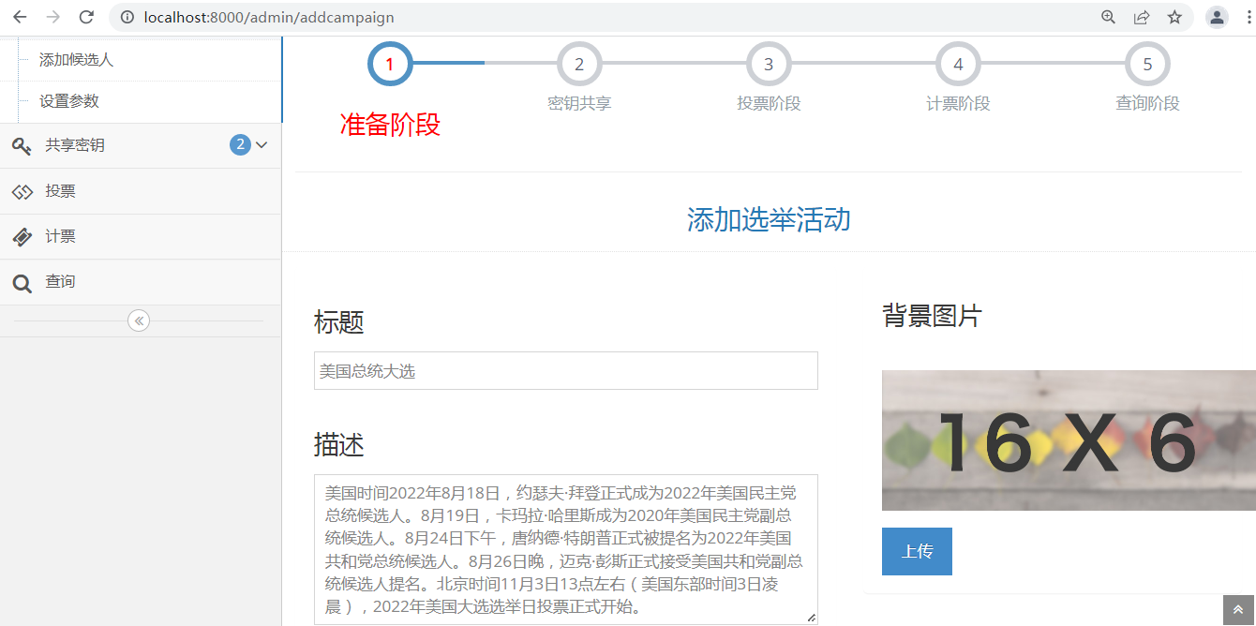1256x626 pixels.
Task: Reload the page with refresh icon
Action: pyautogui.click(x=86, y=17)
